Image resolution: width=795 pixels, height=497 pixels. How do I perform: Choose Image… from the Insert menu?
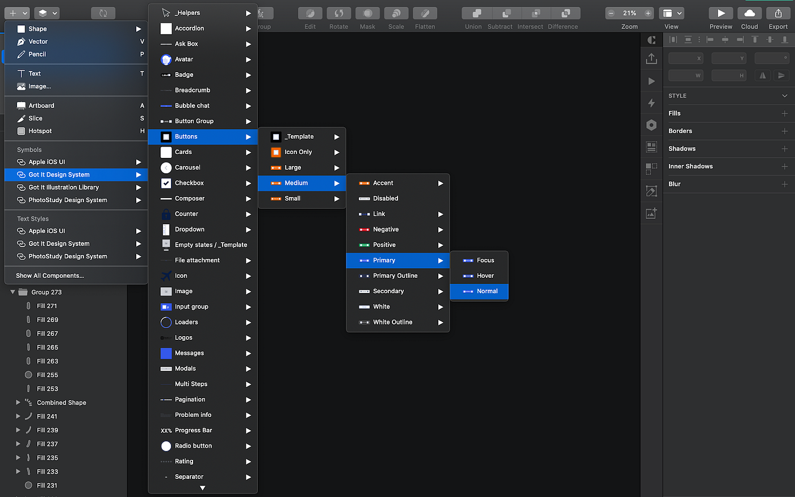coord(76,86)
